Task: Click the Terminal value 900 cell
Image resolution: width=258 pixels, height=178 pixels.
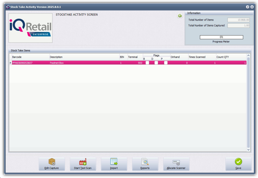Action: pyautogui.click(x=135, y=63)
